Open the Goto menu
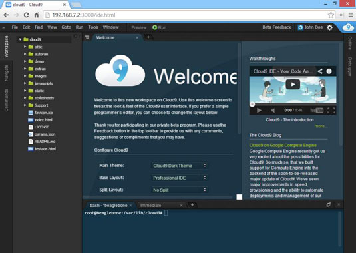356x253 pixels. coord(67,27)
